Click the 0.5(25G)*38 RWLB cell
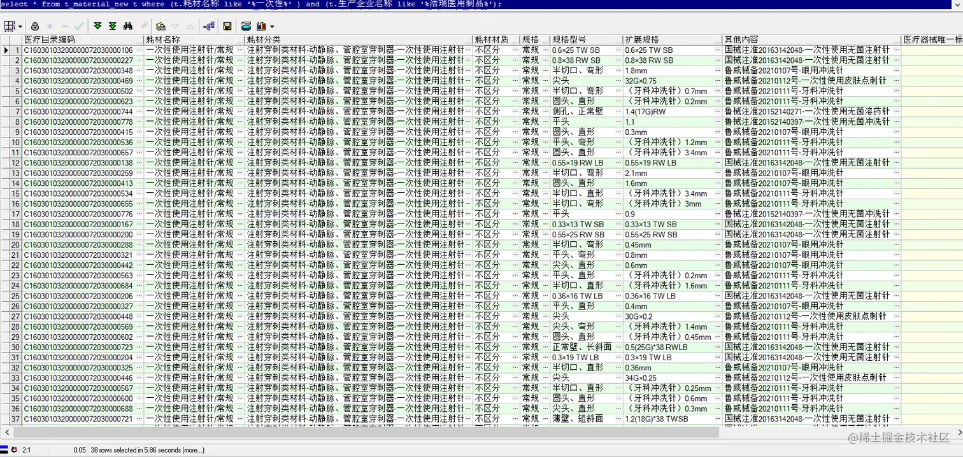The height and width of the screenshot is (457, 963). pos(673,347)
